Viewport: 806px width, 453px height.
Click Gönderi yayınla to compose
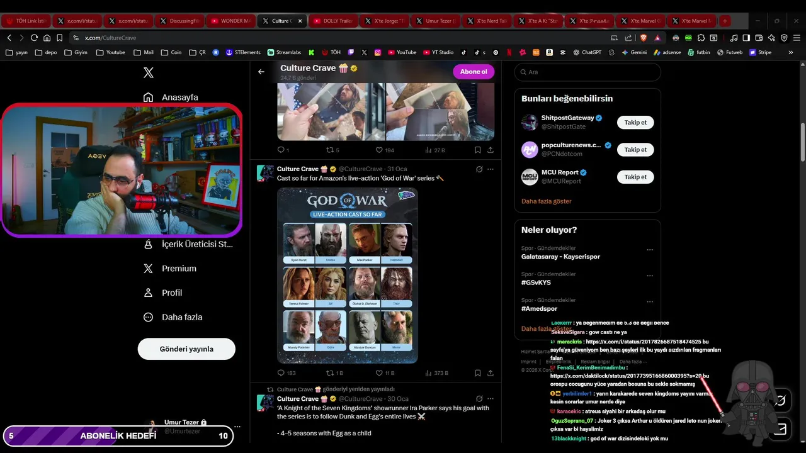click(186, 349)
